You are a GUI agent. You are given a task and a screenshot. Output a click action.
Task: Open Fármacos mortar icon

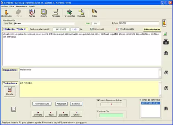(56, 12)
